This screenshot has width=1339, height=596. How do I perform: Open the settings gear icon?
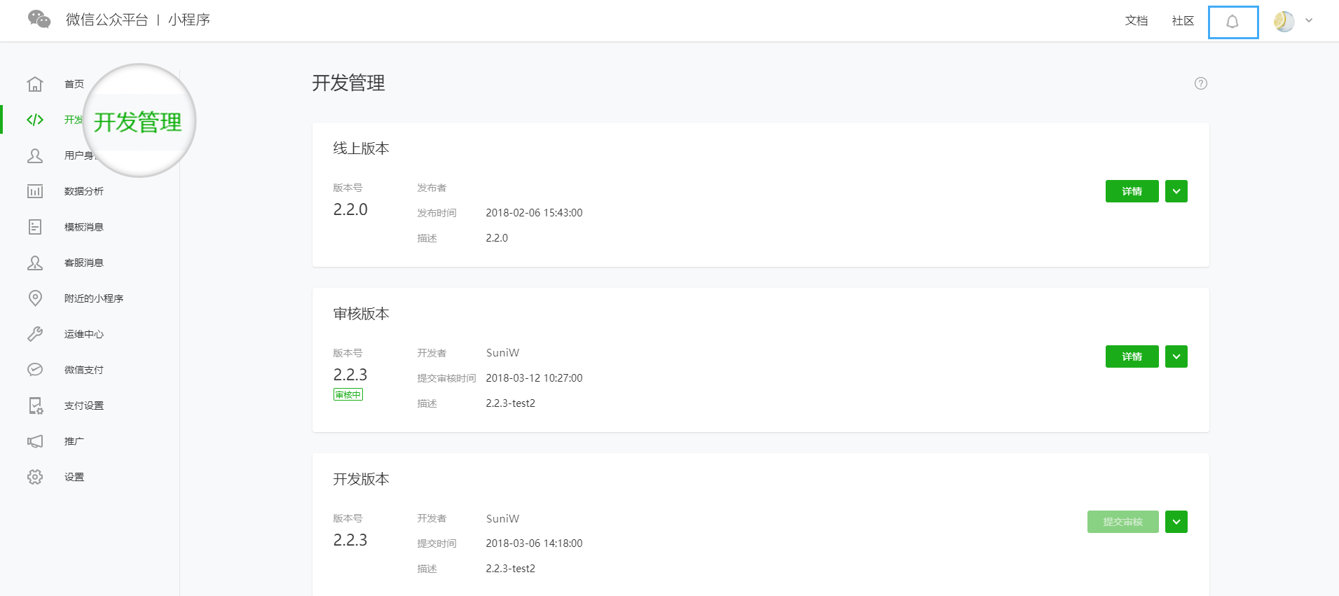tap(35, 477)
